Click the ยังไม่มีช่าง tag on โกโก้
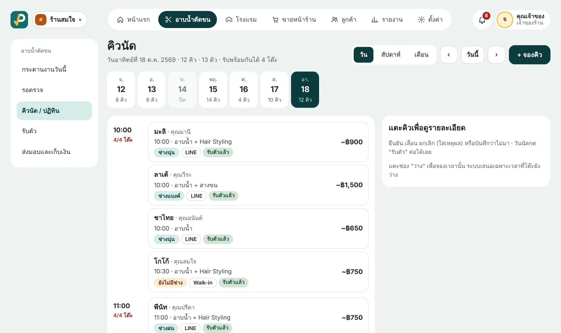Screen dimensions: 561x333 tap(170, 282)
